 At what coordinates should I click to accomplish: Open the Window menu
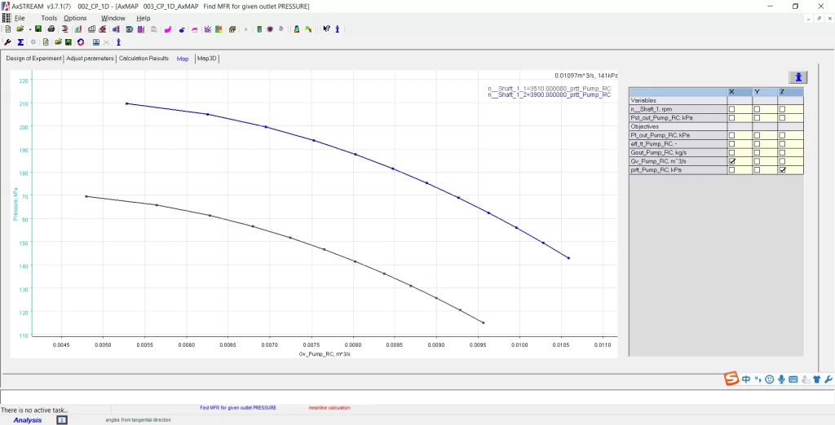(113, 18)
